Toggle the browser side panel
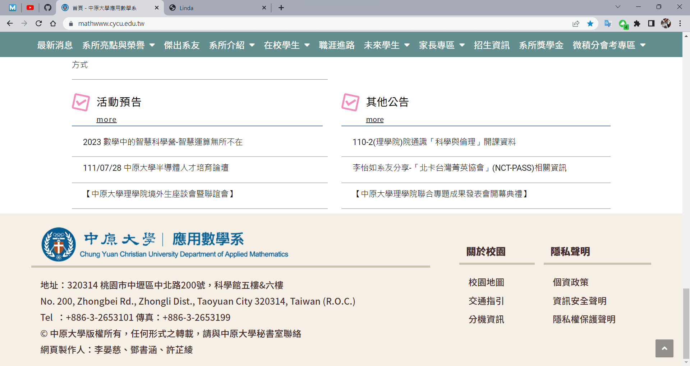Viewport: 690px width, 366px height. 651,23
